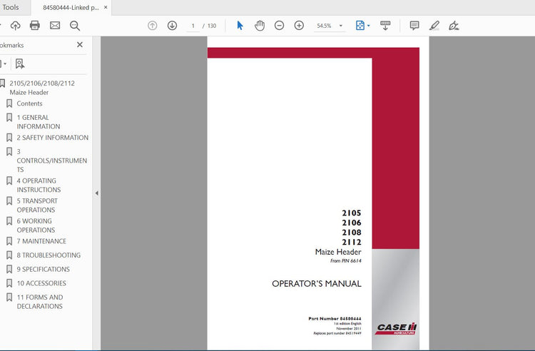Click the find current bookmark icon
The width and height of the screenshot is (535, 351).
pyautogui.click(x=20, y=63)
